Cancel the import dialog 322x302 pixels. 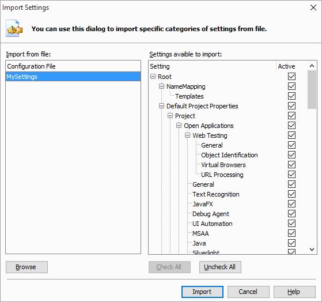pos(248,292)
